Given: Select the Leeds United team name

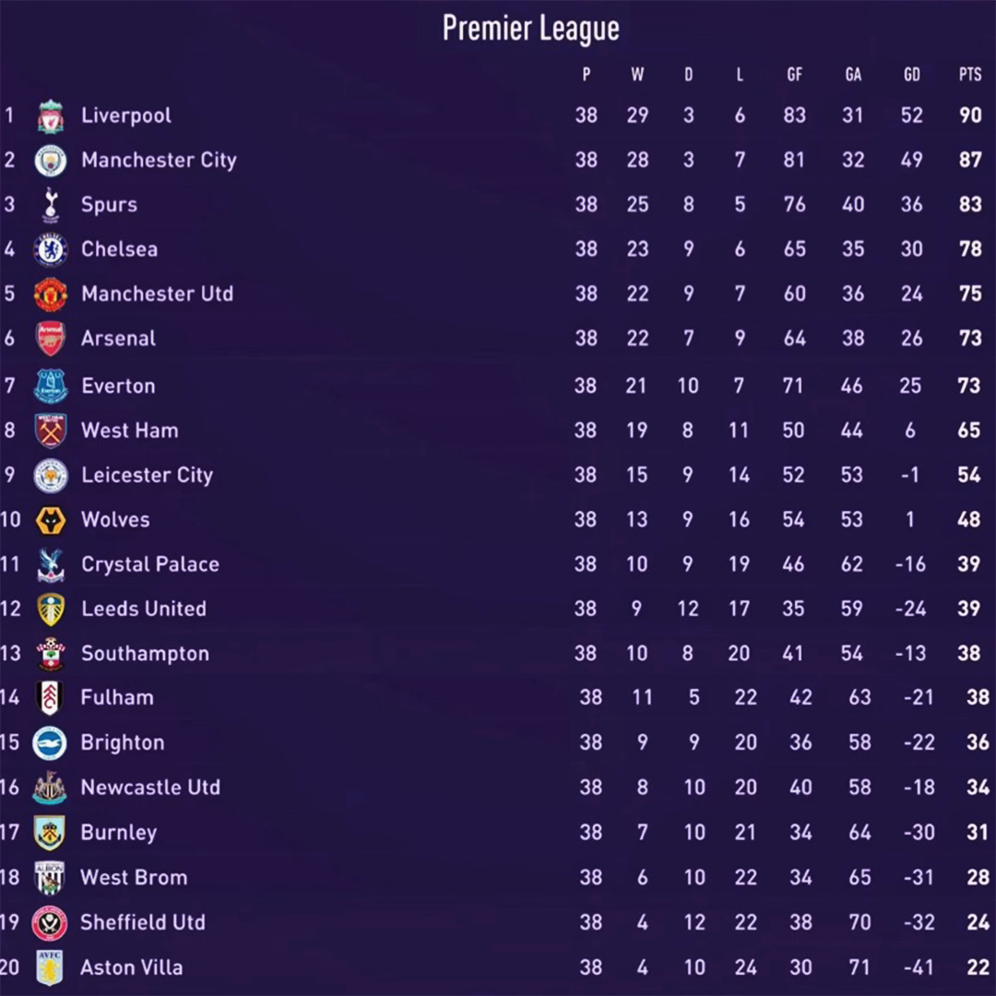Looking at the screenshot, I should point(144,609).
